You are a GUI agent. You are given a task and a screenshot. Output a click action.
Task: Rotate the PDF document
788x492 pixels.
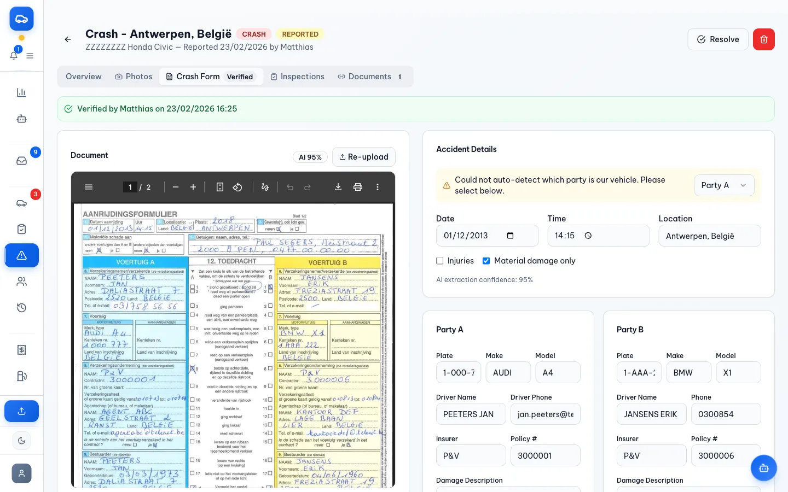pyautogui.click(x=237, y=187)
